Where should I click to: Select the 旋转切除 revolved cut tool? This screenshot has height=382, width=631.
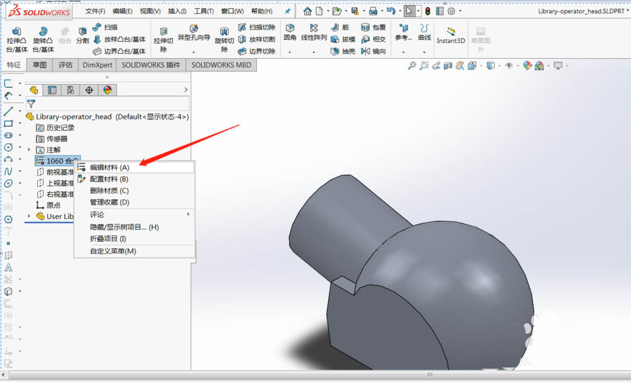(224, 40)
